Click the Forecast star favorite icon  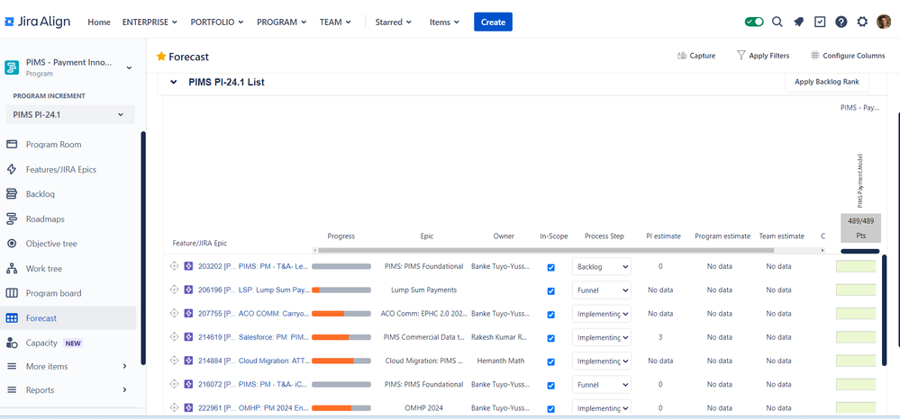(161, 56)
